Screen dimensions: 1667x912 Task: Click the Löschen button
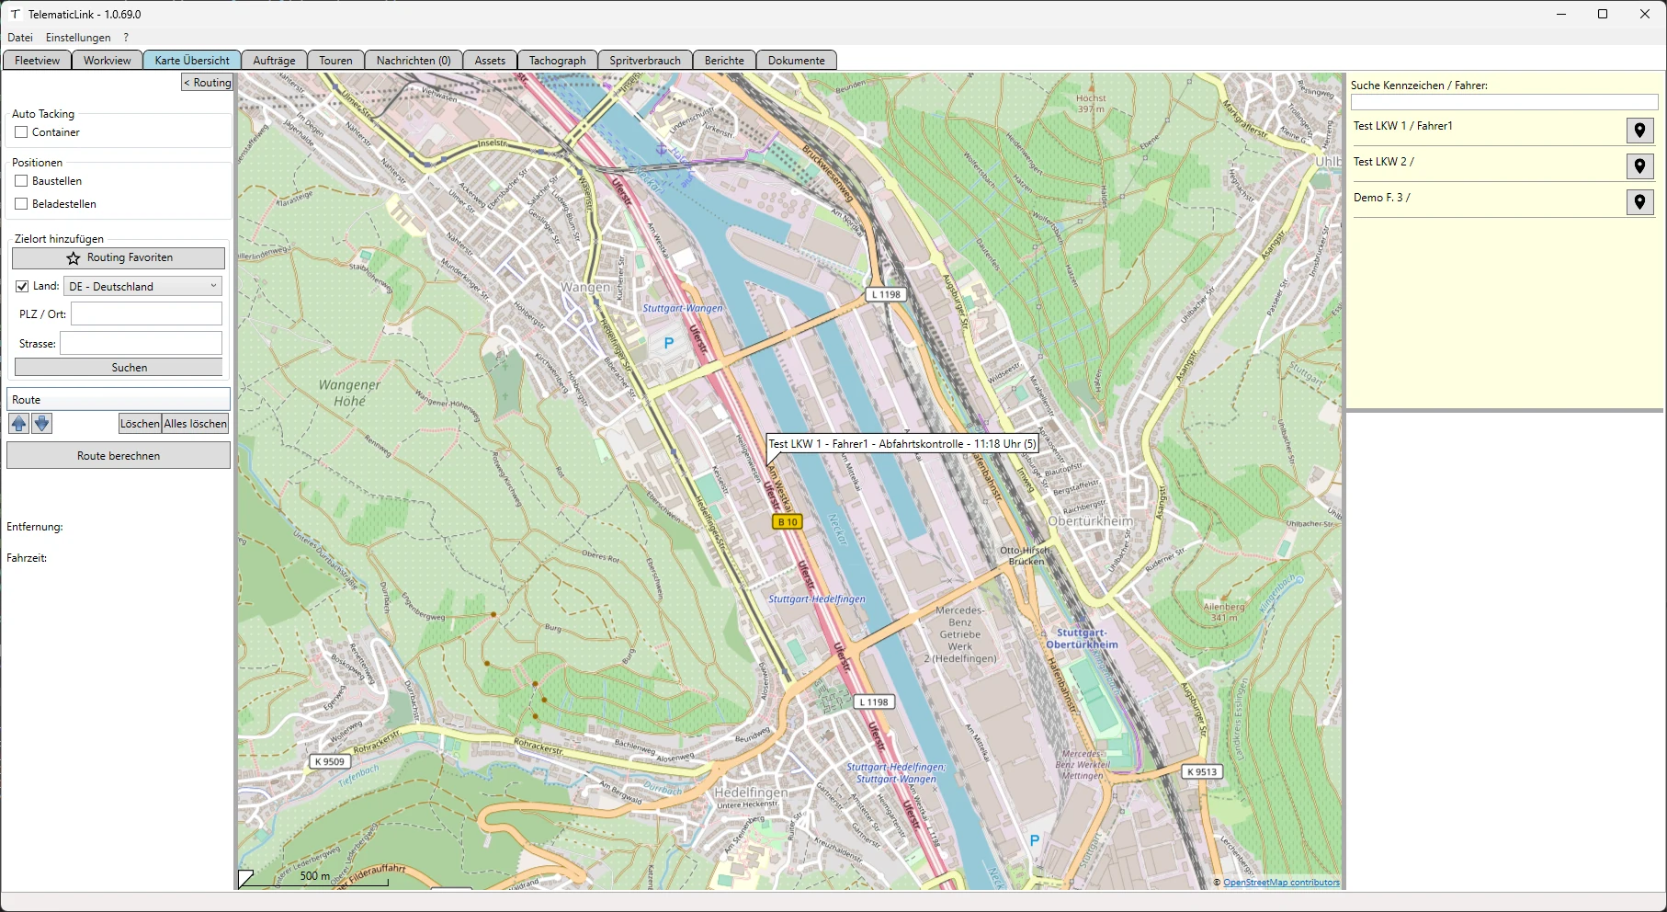[x=140, y=424]
